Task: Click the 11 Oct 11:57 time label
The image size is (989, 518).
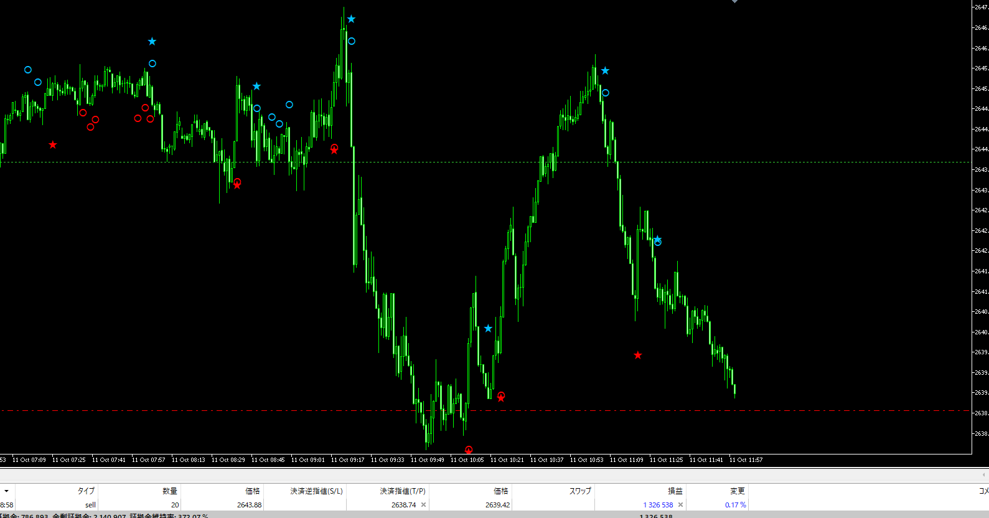Action: pos(746,460)
